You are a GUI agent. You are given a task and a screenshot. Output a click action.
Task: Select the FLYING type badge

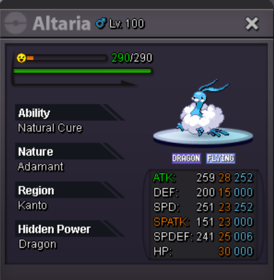click(221, 158)
